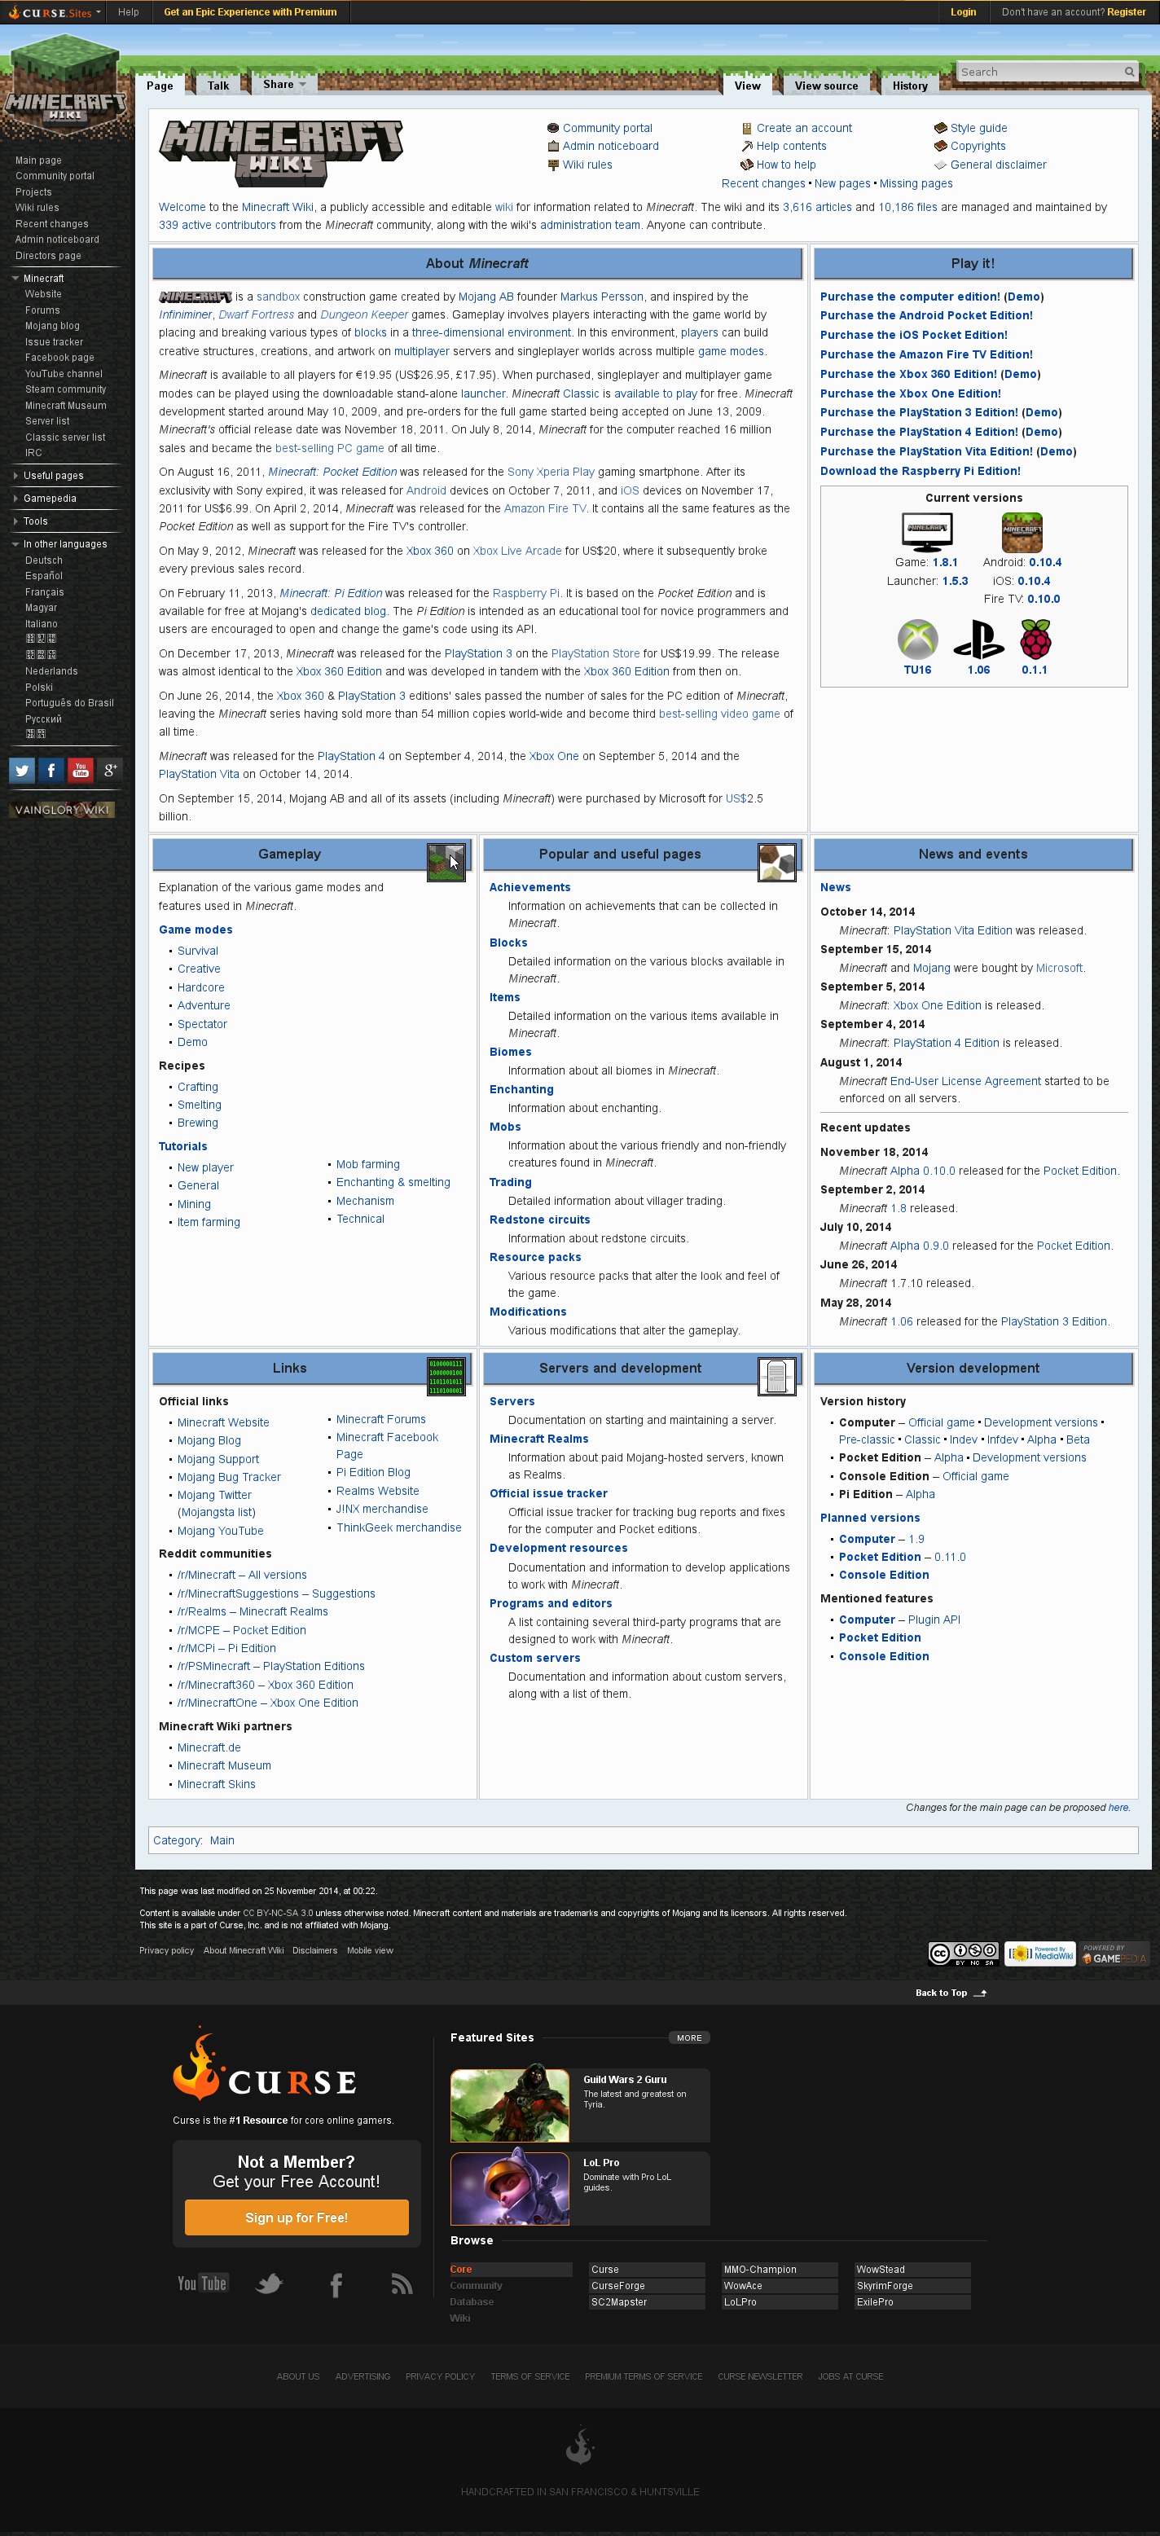
Task: Open the History tab
Action: [x=910, y=86]
